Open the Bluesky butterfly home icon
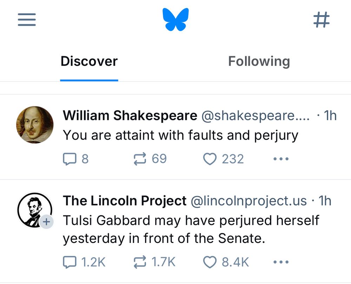This screenshot has width=351, height=284. 176,19
